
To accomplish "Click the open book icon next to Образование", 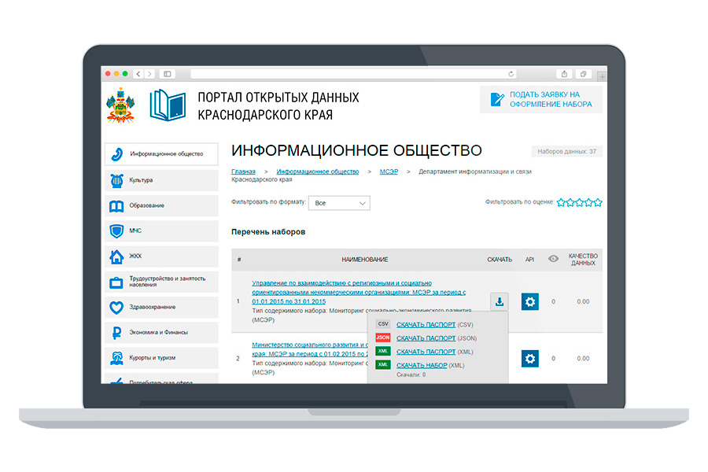I will 116,206.
